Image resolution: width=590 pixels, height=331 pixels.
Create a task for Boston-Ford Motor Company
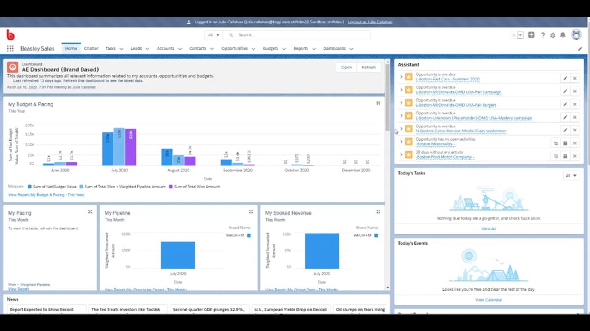tap(556, 156)
